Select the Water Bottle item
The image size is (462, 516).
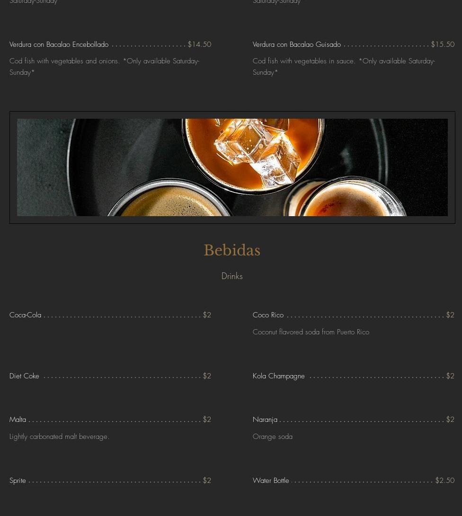[x=271, y=481]
